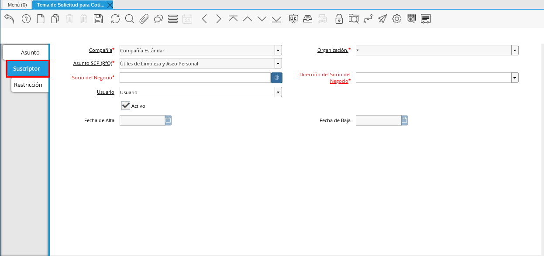Go to previous record up chevron
The image size is (544, 256).
pos(248,19)
